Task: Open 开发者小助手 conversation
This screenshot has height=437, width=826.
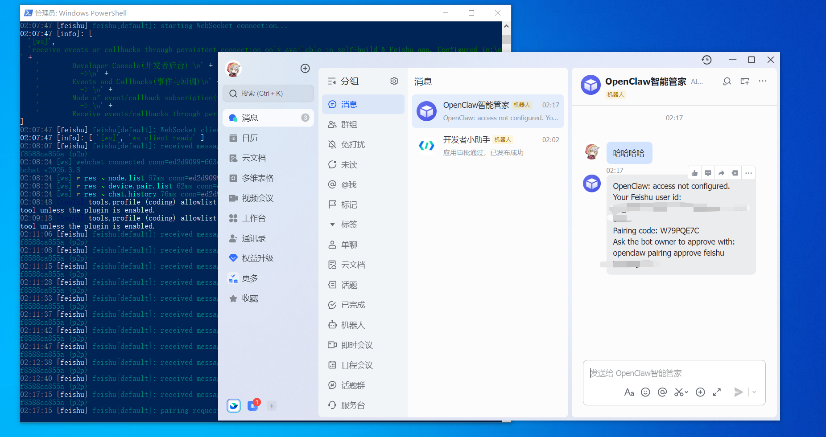Action: coord(487,146)
